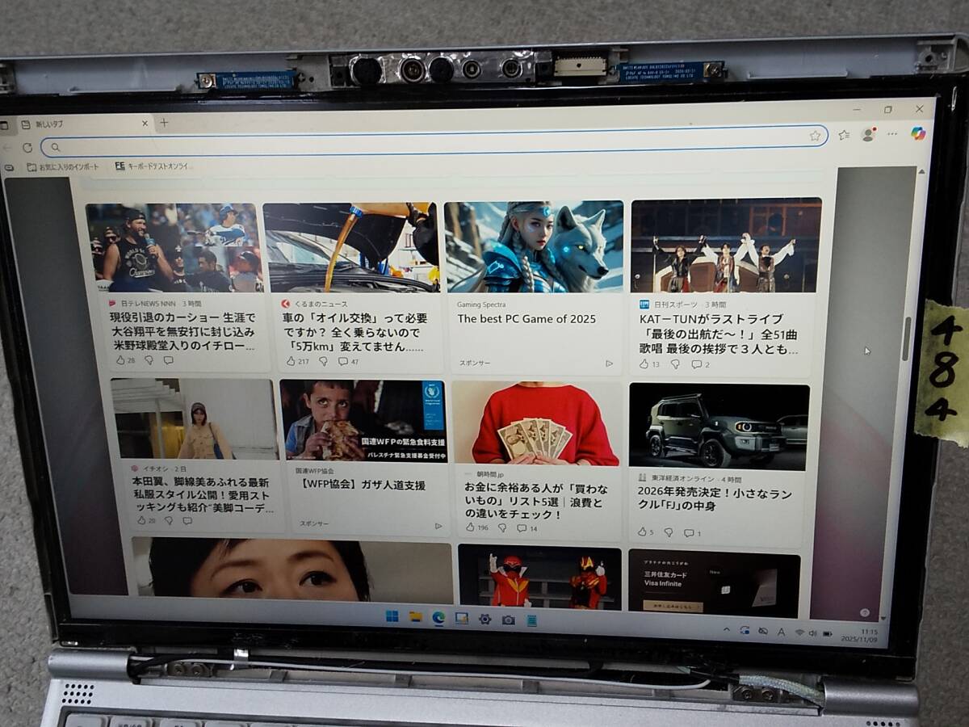This screenshot has height=727, width=969.
Task: Open the 三井住友カード Visa Infinite card
Action: 714,583
